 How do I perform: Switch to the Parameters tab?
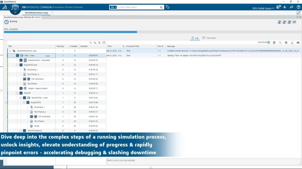click(209, 38)
